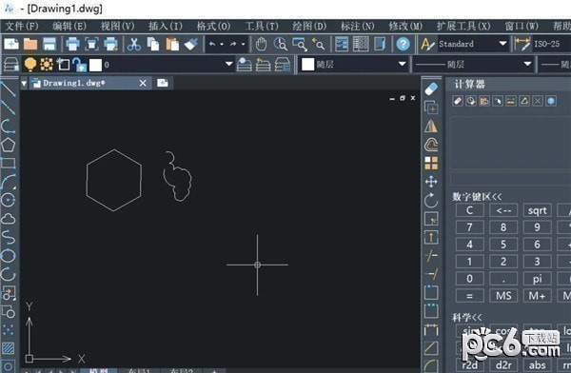This screenshot has width=571, height=373.
Task: Toggle the layer freeze sun icon
Action: (x=47, y=65)
